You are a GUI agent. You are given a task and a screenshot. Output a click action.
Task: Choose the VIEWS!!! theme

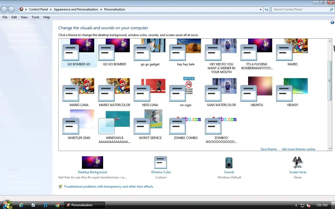(292, 92)
